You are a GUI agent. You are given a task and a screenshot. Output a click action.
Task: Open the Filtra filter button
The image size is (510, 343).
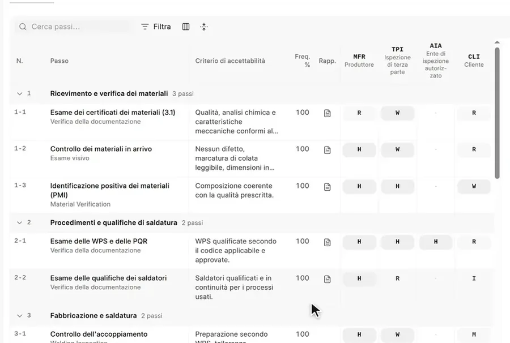(x=156, y=27)
